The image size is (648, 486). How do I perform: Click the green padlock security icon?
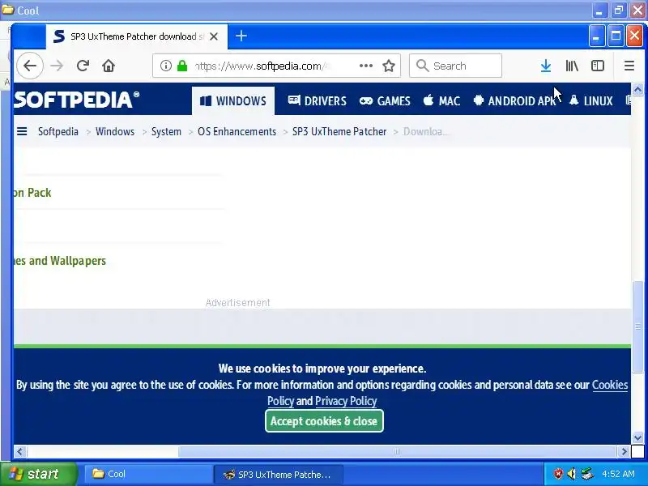pyautogui.click(x=182, y=66)
